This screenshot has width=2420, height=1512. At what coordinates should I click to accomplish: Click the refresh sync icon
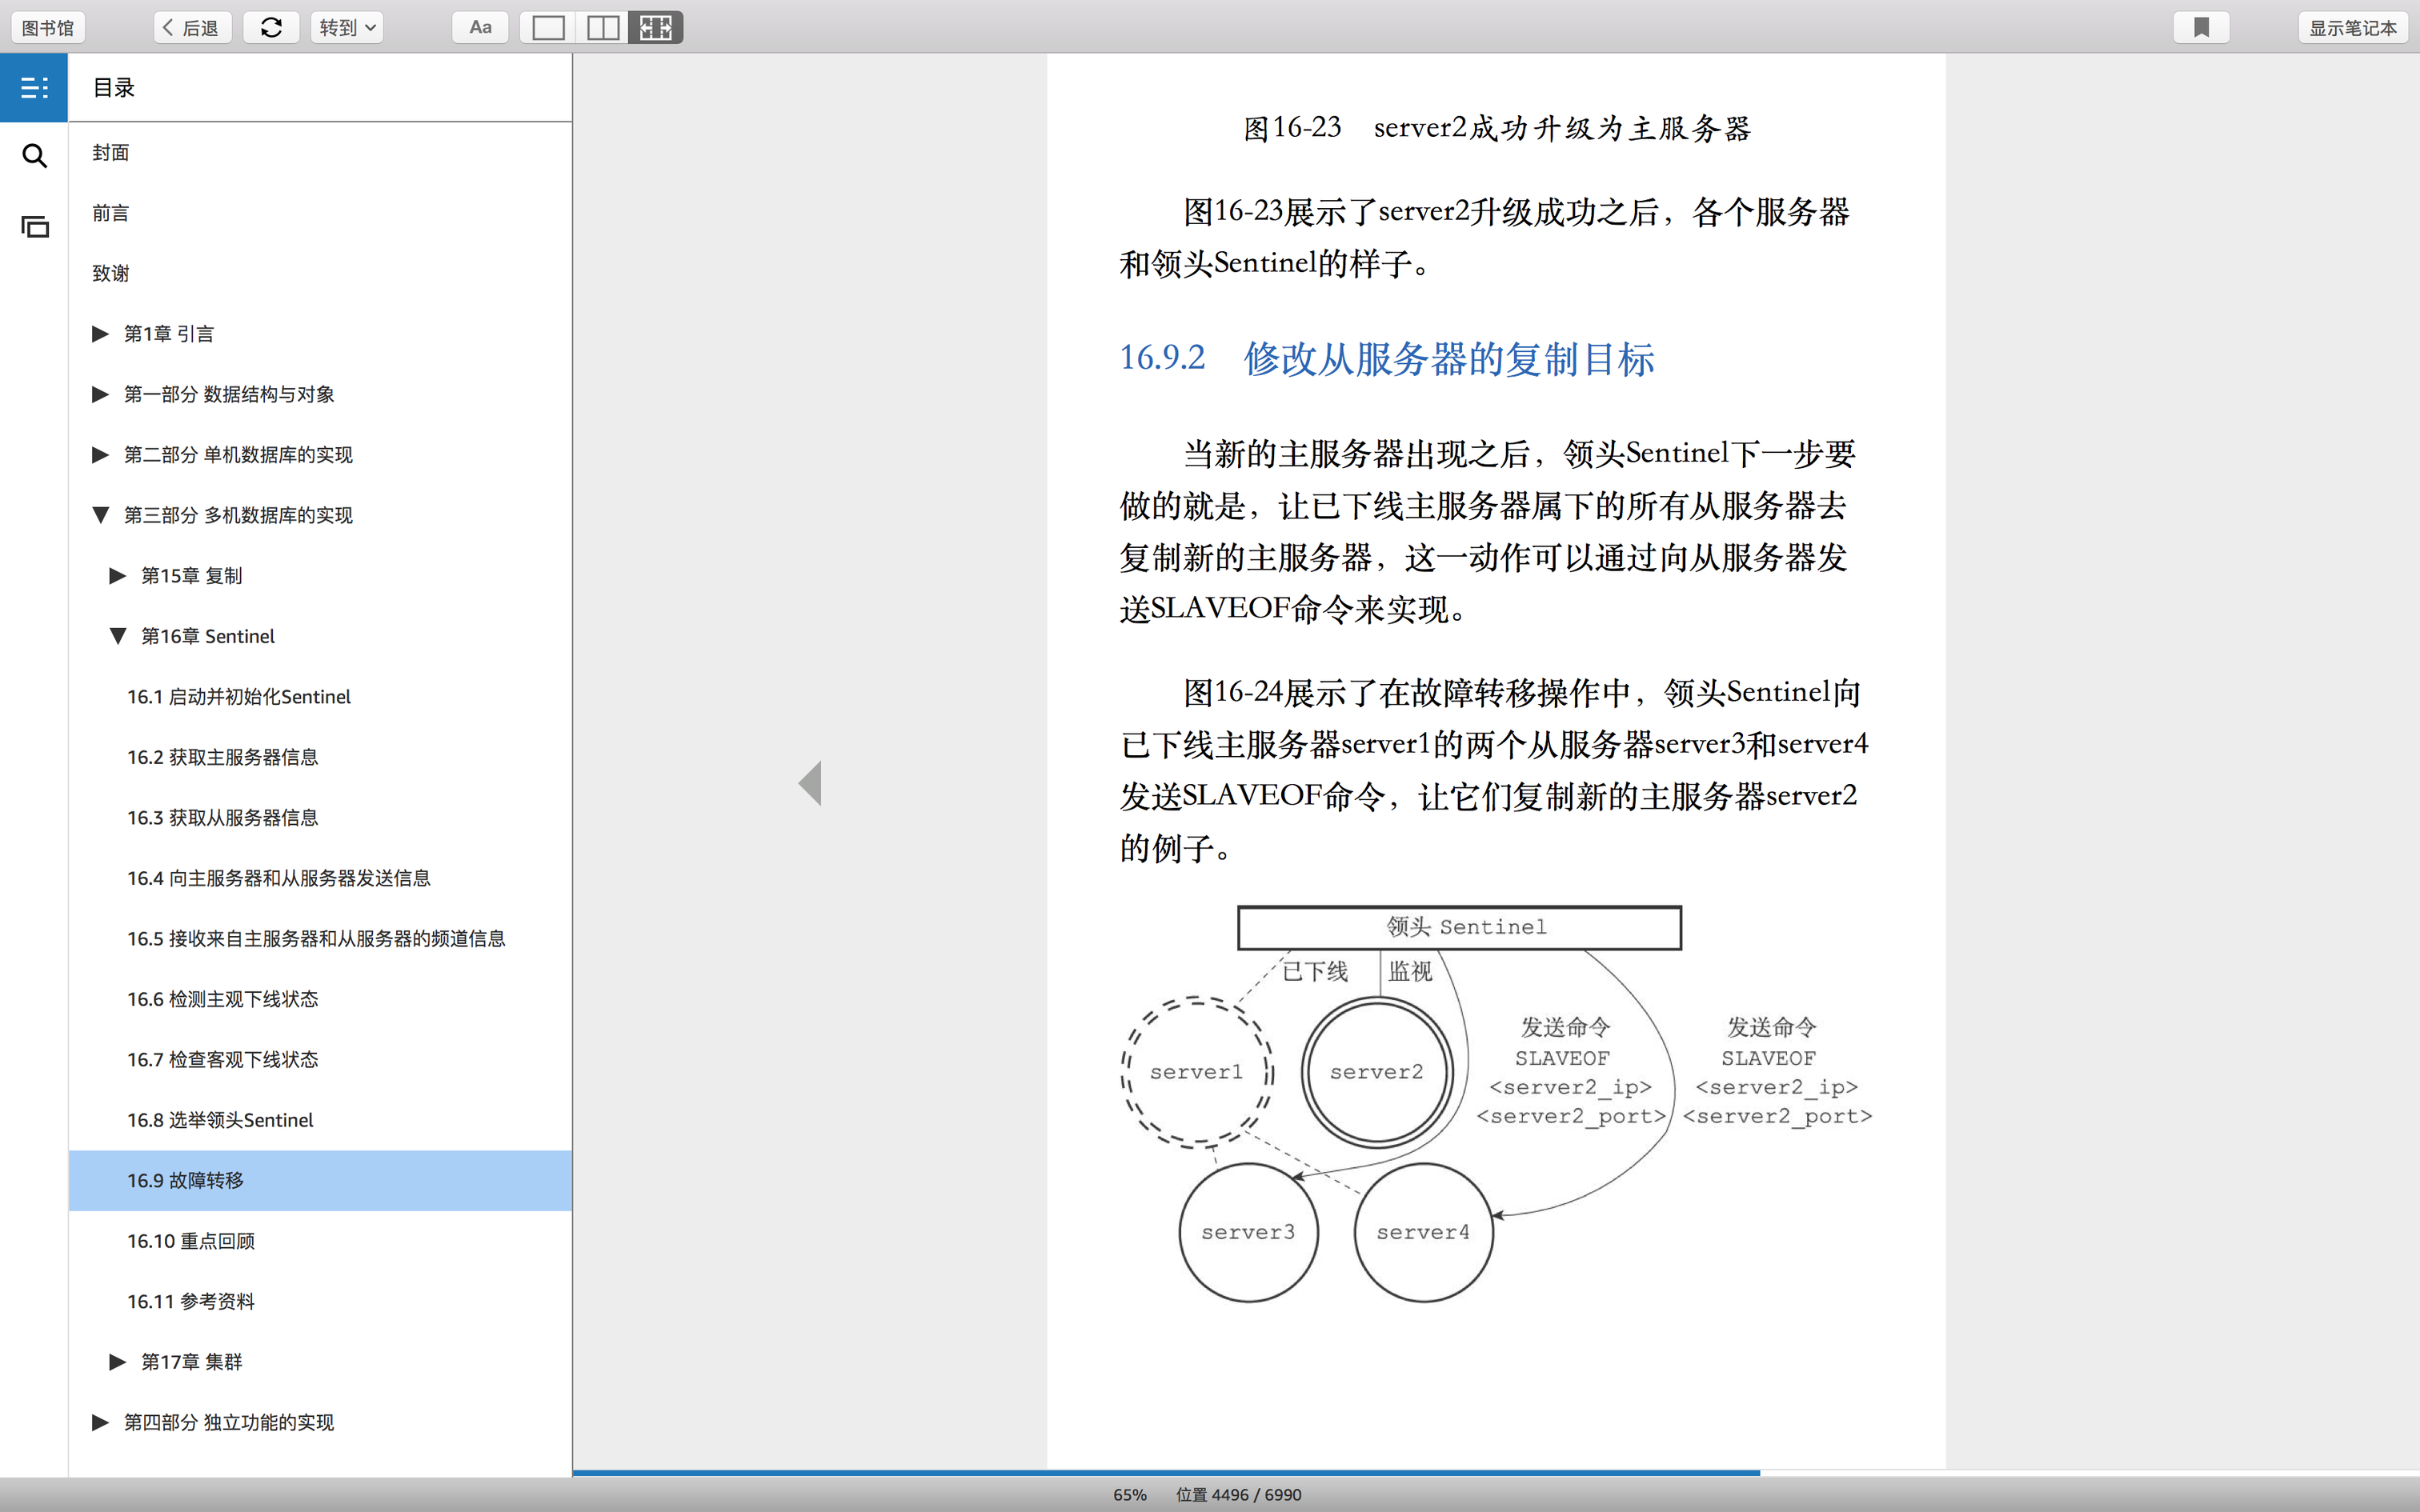[x=271, y=27]
